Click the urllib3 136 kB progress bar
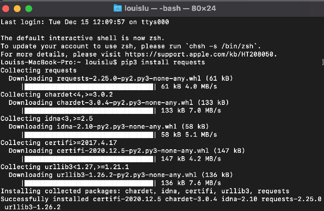 [x=89, y=183]
